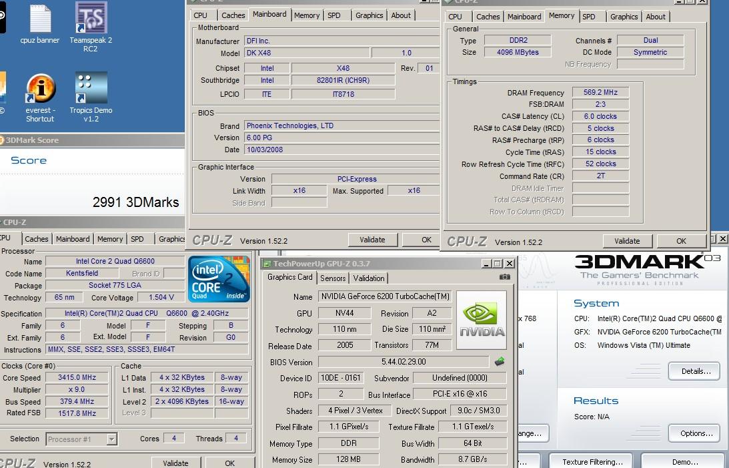729x468 pixels.
Task: Click the CPU Name Intel Core 2 Quad Q6600
Action: pos(115,261)
